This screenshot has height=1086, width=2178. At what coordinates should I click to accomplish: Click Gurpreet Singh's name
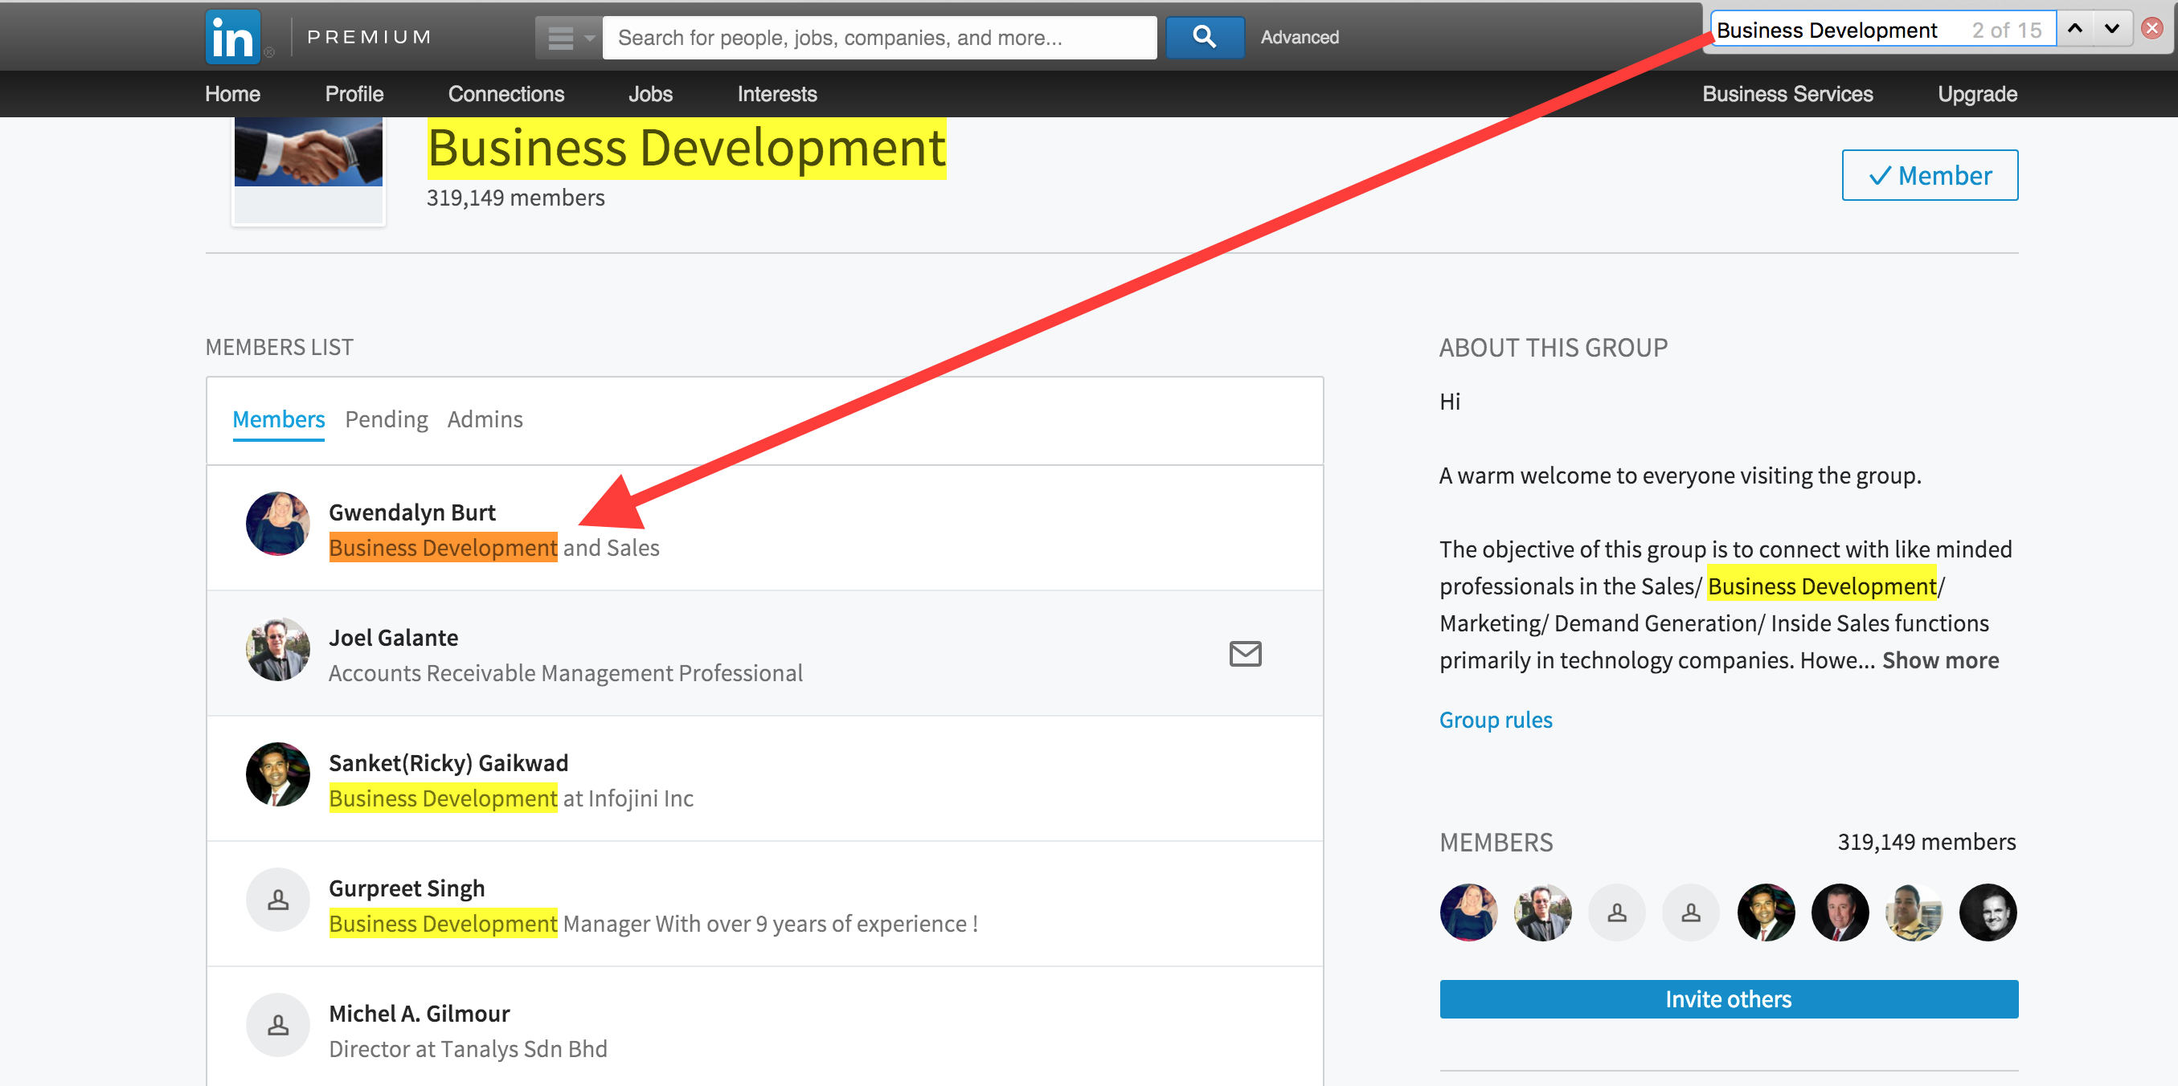point(407,888)
